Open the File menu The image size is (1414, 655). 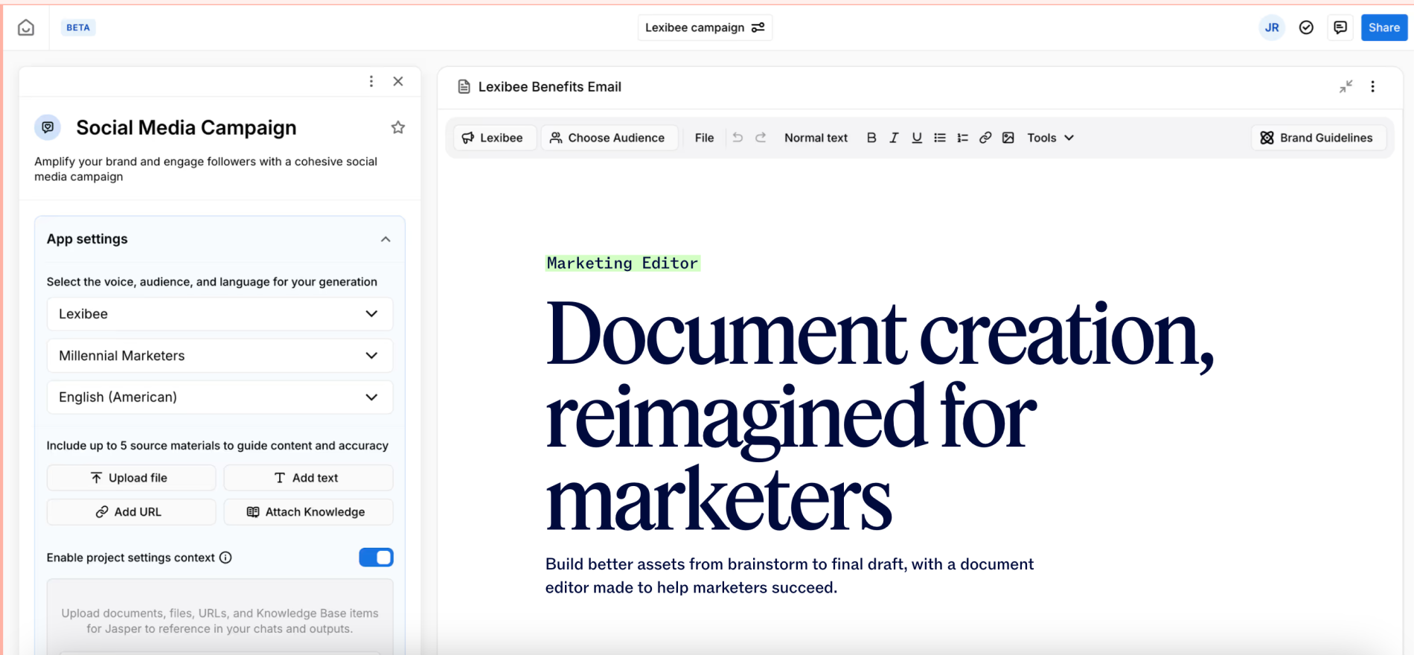[704, 138]
